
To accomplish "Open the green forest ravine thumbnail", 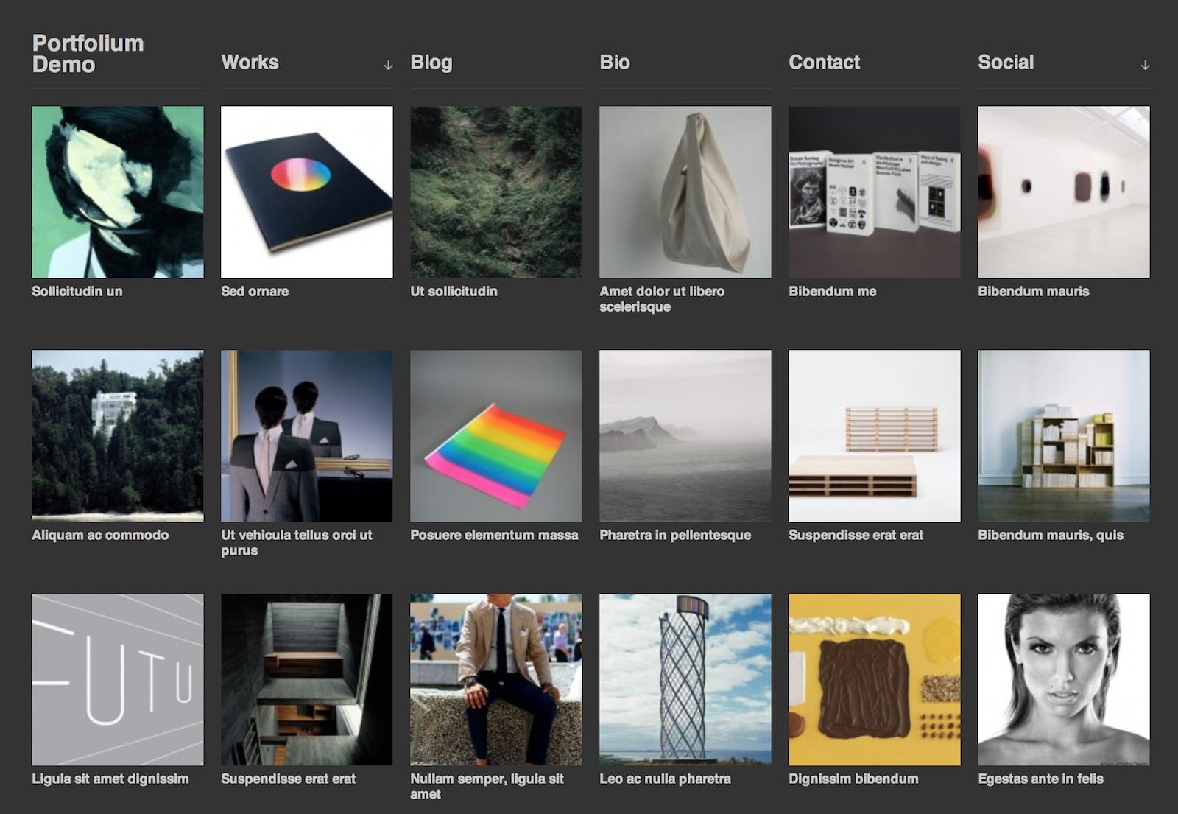I will [496, 192].
